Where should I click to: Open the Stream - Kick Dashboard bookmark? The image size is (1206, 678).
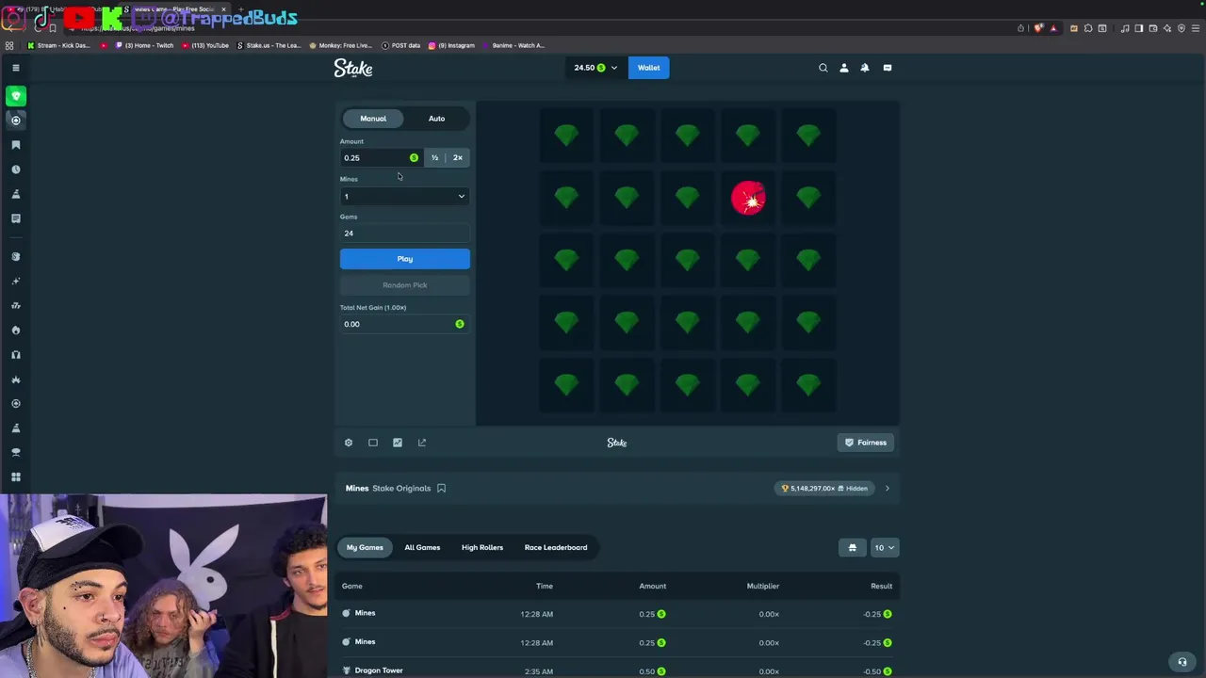coord(59,45)
